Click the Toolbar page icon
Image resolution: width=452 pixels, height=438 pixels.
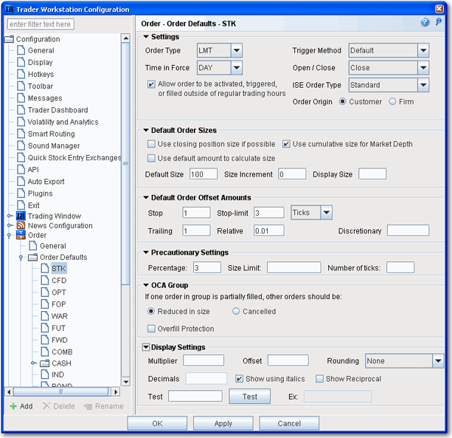pyautogui.click(x=21, y=86)
